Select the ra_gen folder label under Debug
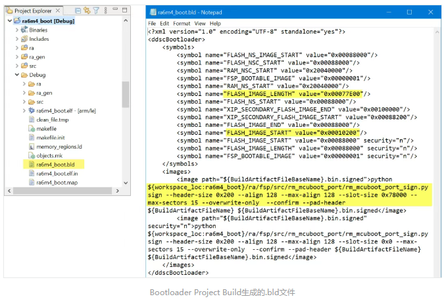This screenshot has height=307, width=446. (44, 93)
